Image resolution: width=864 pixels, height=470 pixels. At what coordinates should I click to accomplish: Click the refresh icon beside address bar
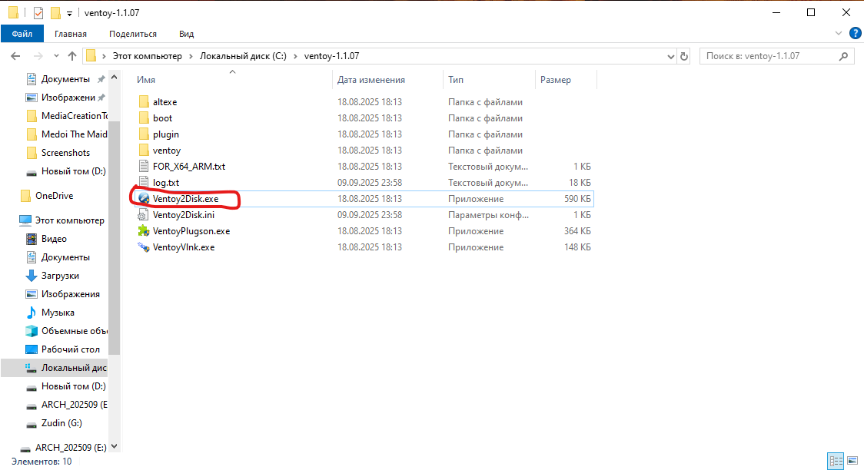point(685,56)
